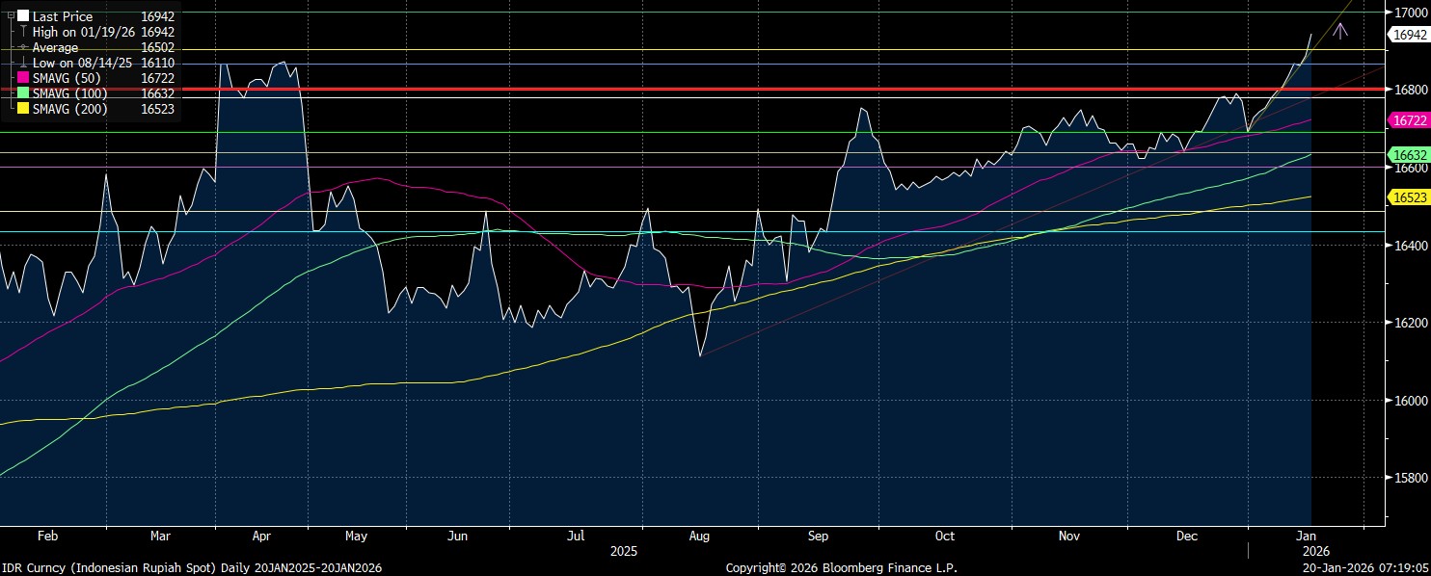Click the white 16942 last price tag
The width and height of the screenshot is (1431, 576).
[1409, 35]
